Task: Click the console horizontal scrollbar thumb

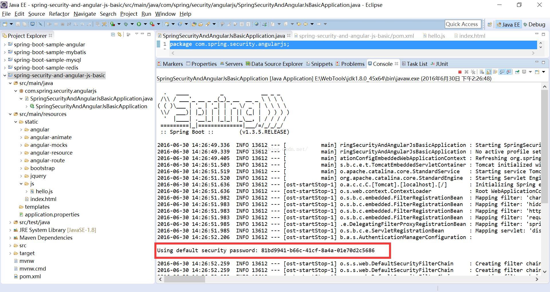Action: 184,279
